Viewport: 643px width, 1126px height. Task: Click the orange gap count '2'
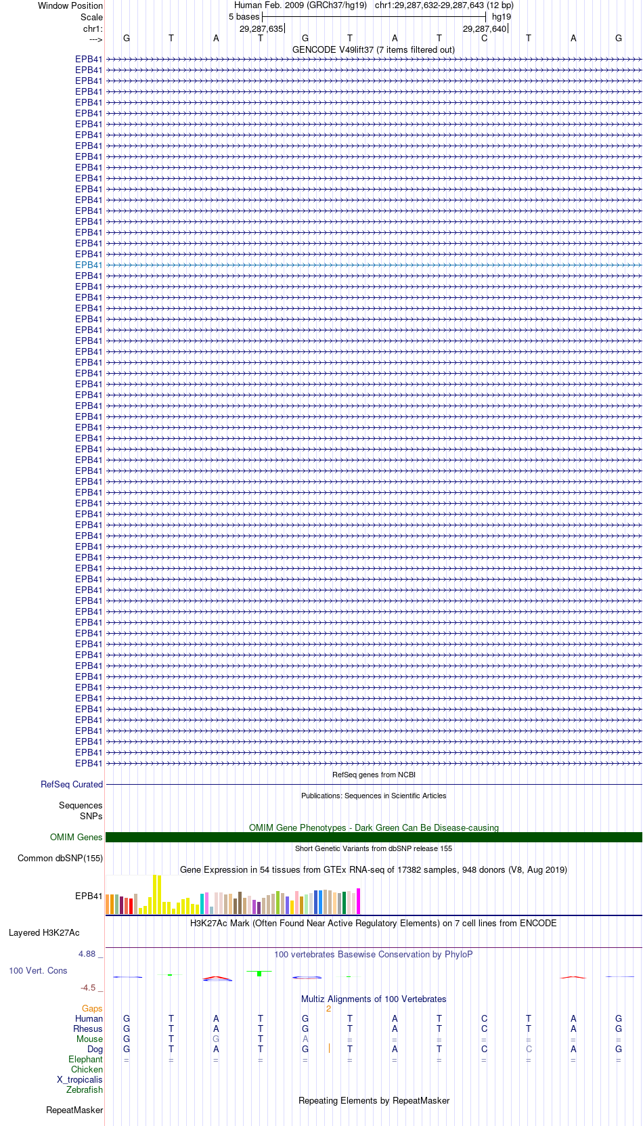(x=328, y=1008)
